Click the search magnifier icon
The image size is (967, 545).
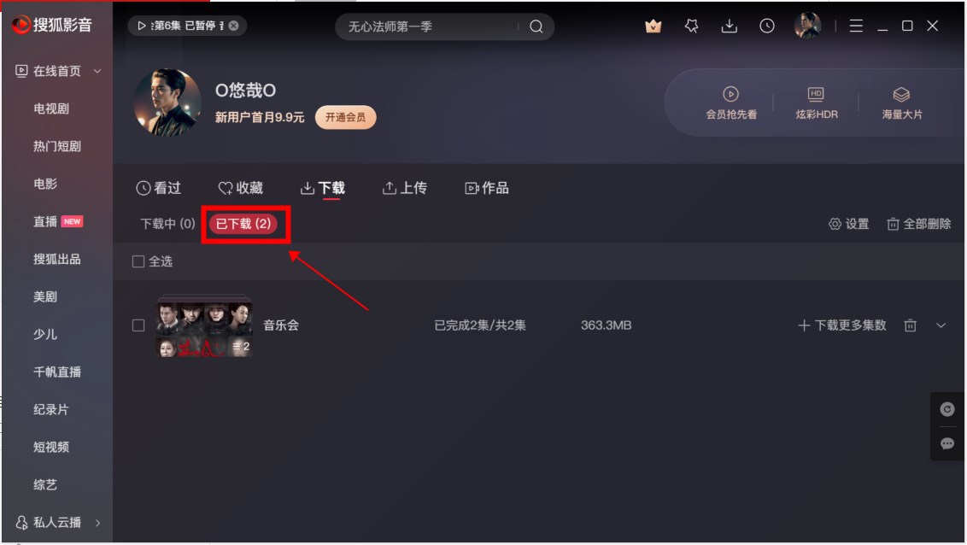point(536,26)
